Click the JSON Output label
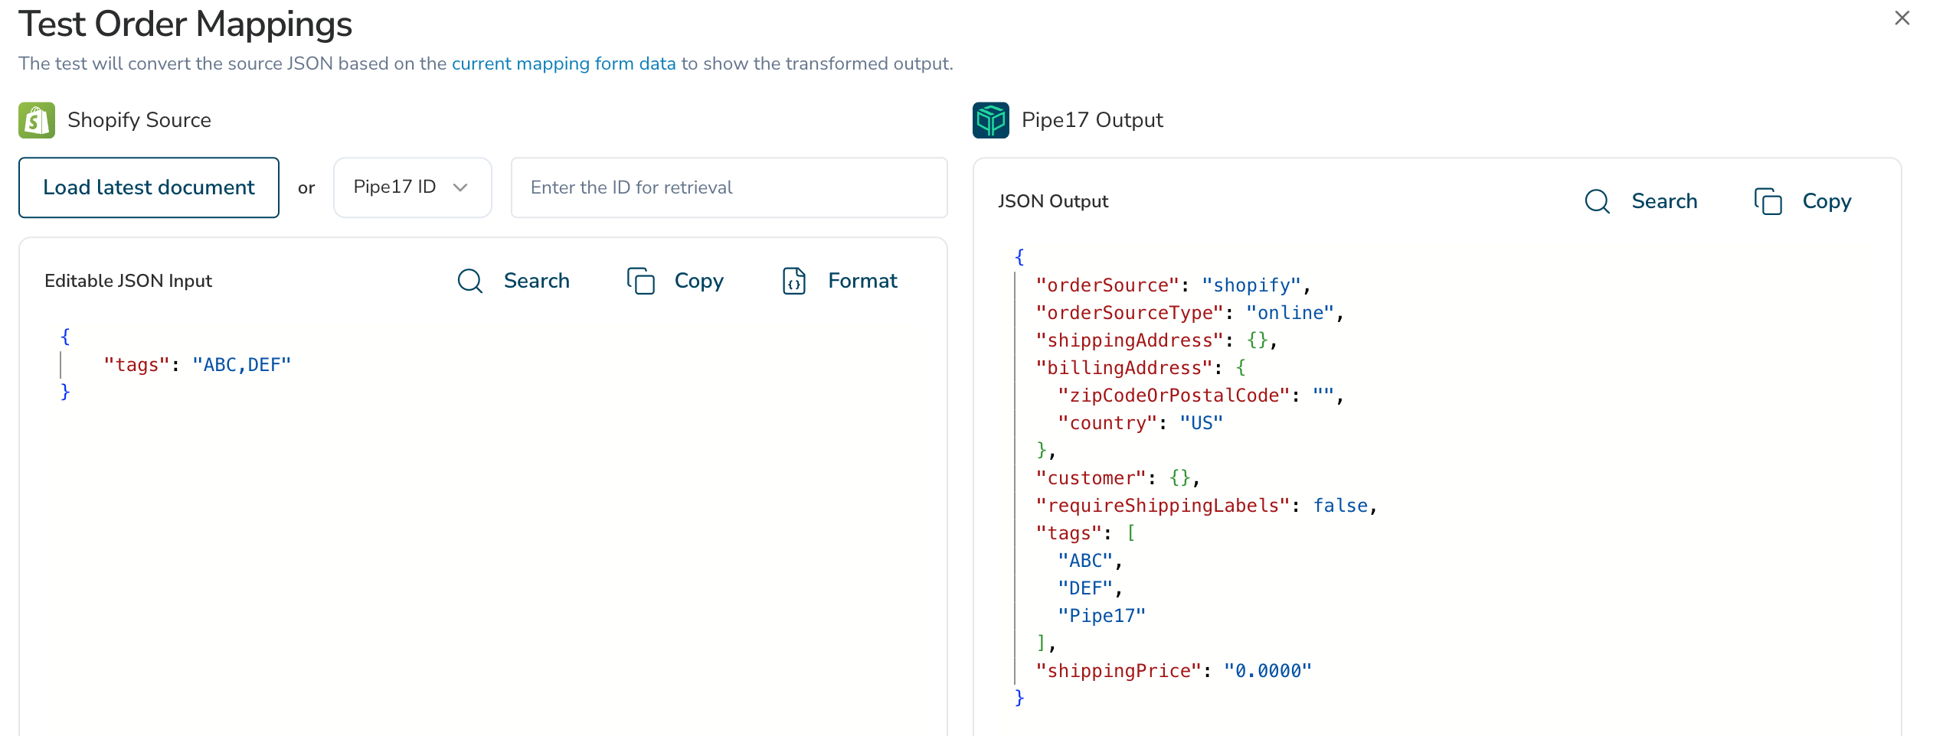Viewport: 1933px width, 736px height. (1053, 201)
